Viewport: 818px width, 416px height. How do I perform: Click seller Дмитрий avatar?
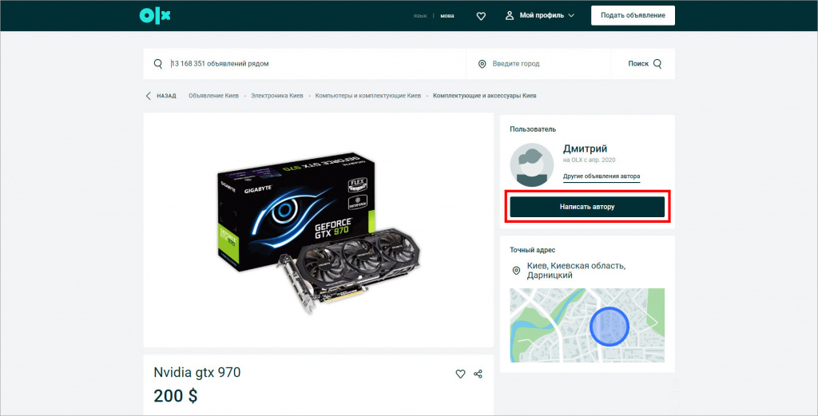pos(531,165)
